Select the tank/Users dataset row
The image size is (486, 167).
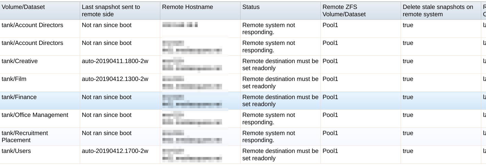(x=16, y=151)
